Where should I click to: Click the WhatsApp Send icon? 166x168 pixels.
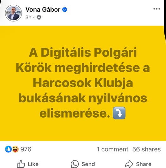75,164
